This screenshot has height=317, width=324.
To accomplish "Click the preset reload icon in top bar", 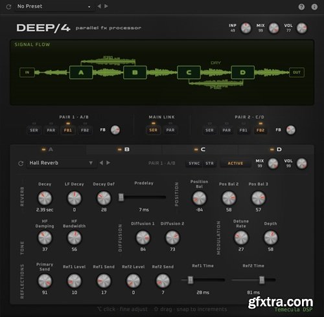I will pos(8,6).
